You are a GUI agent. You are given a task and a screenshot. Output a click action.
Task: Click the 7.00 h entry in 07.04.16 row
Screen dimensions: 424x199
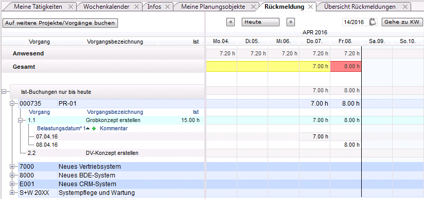(x=321, y=137)
